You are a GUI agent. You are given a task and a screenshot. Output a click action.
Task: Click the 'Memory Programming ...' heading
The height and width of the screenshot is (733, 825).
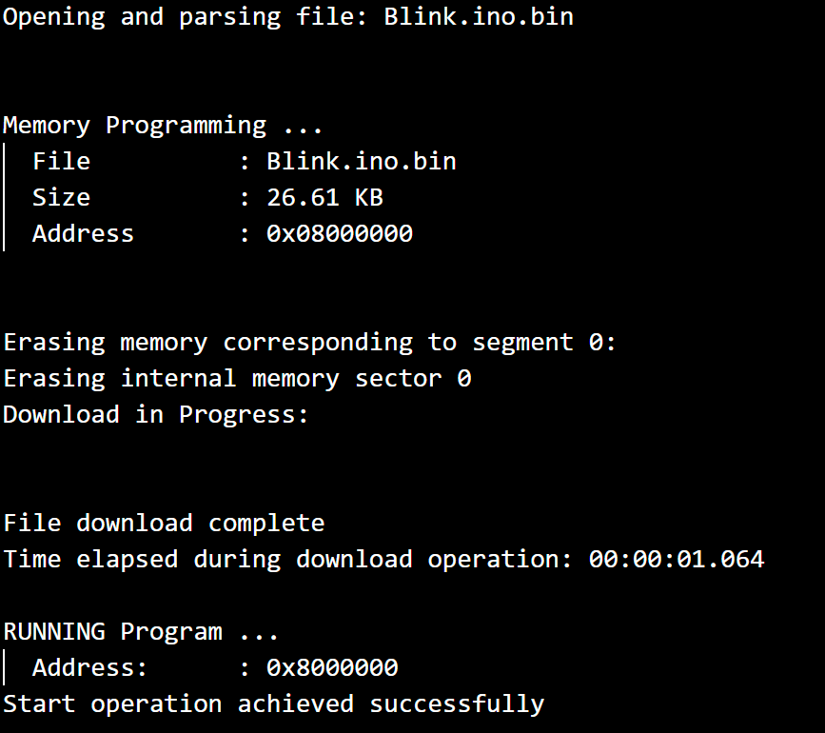click(x=163, y=126)
